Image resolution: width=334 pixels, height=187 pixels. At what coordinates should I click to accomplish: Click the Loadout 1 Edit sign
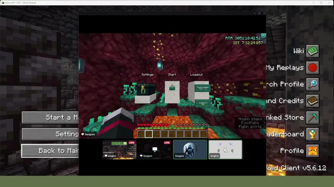(203, 103)
